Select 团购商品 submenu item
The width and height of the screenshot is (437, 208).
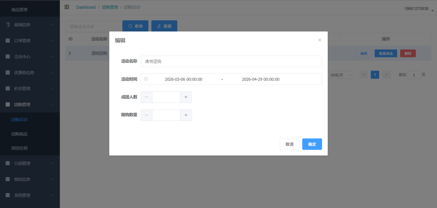[19, 134]
